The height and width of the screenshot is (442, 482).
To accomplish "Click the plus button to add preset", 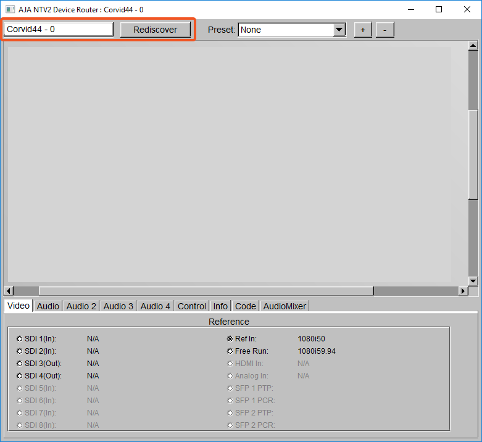I will 363,30.
